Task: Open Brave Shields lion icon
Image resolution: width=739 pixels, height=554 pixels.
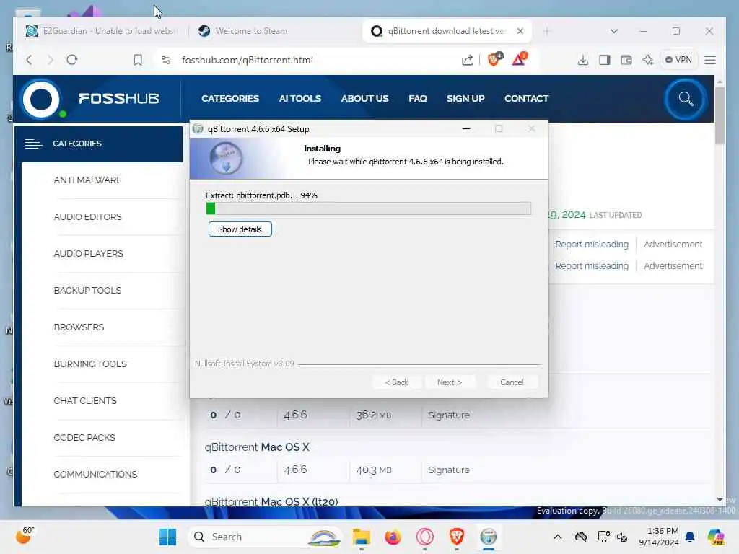Action: pyautogui.click(x=494, y=59)
